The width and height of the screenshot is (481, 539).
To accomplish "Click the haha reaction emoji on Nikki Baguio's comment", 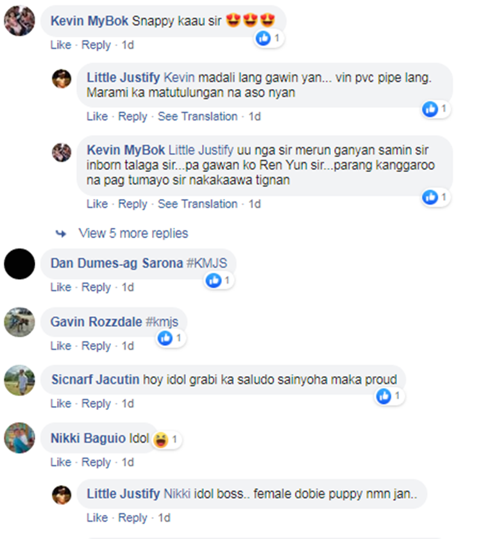I will click(161, 440).
